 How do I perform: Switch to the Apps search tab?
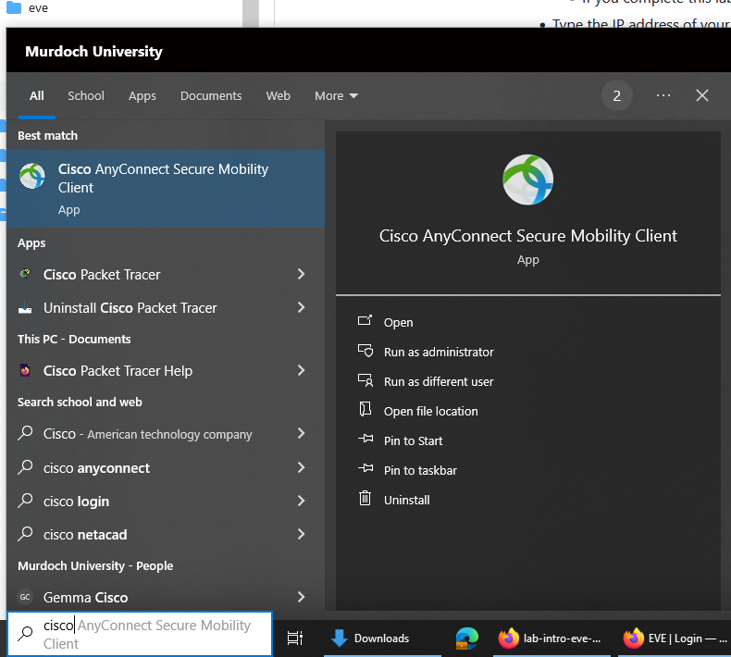(x=142, y=95)
